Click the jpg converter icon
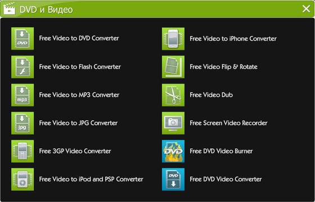Screen dimensions: 315x202 click(x=22, y=123)
